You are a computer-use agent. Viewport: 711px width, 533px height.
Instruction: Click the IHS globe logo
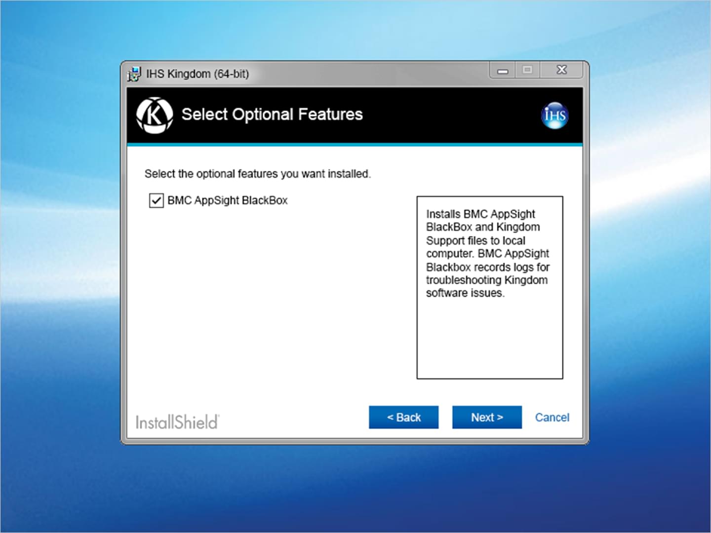click(x=554, y=115)
